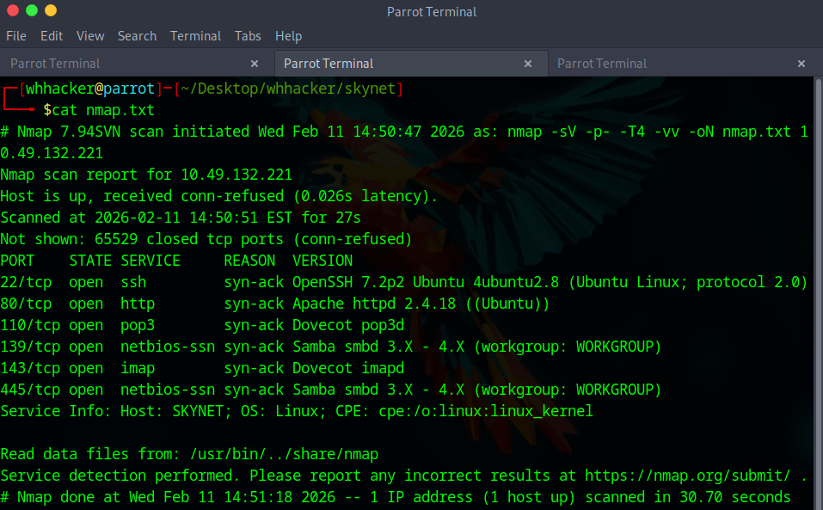Click 'Apache httpd 2.4.18' version text
Screen dimensions: 823x510
[374, 304]
